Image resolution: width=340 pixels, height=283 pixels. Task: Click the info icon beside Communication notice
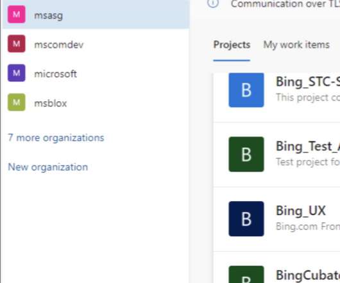coord(213,3)
